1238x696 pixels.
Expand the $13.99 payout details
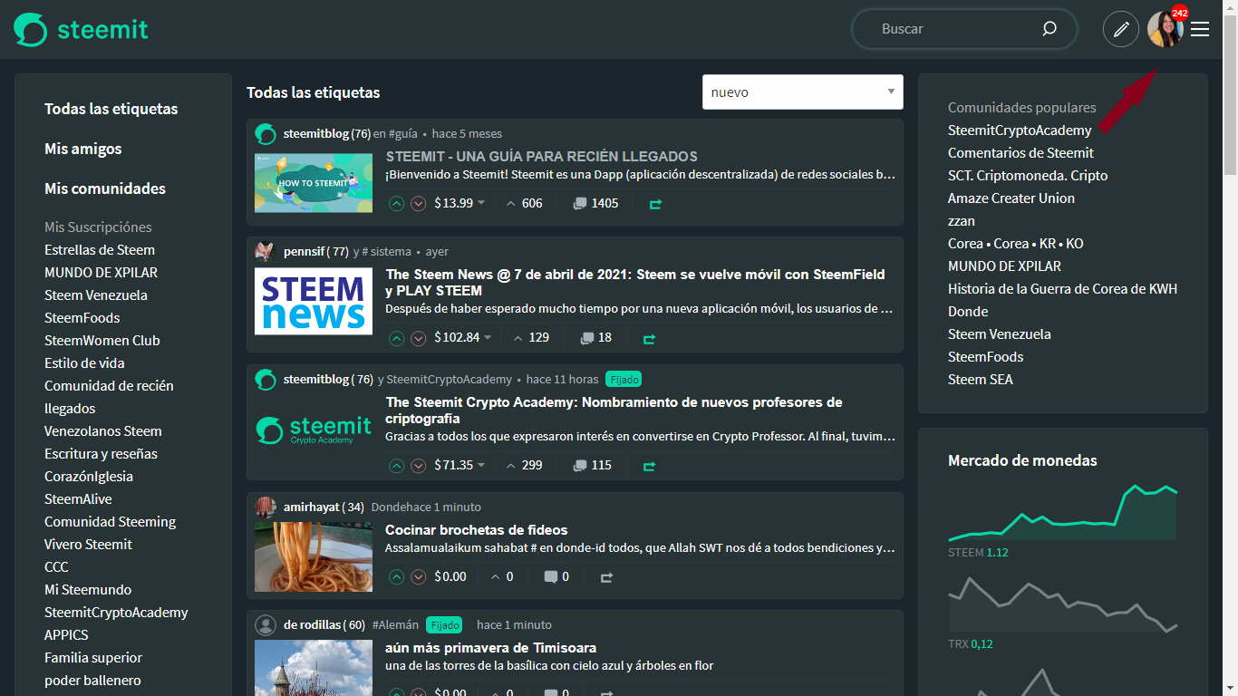point(459,203)
